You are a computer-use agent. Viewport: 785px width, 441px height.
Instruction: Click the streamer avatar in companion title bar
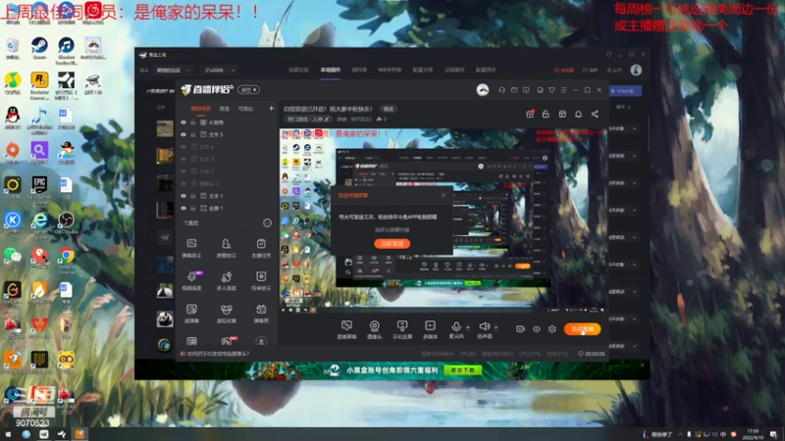tap(483, 90)
